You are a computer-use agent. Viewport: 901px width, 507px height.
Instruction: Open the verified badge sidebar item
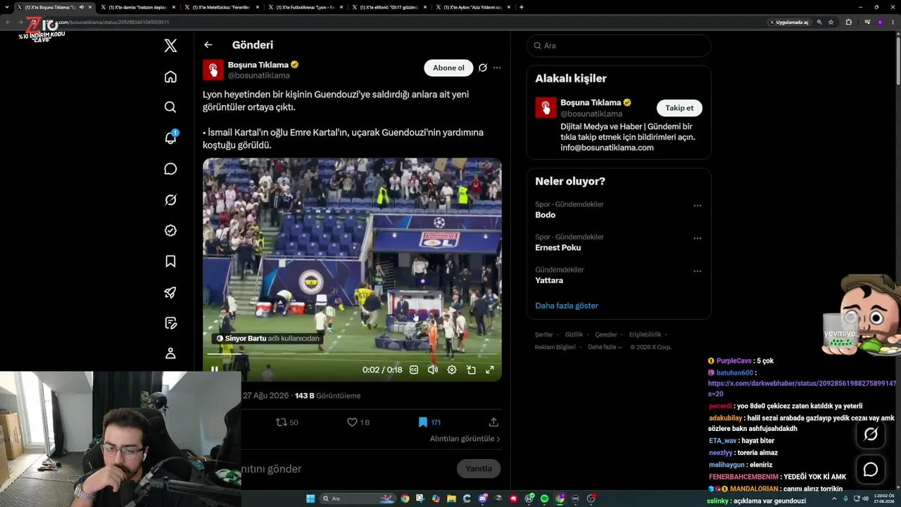pos(170,230)
